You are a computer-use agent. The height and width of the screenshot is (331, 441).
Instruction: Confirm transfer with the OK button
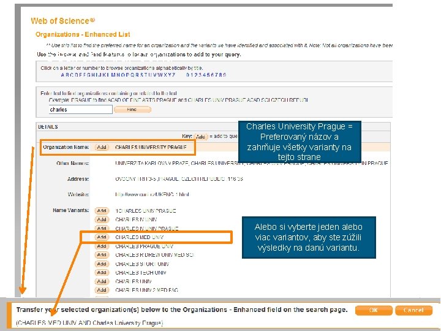click(x=374, y=310)
